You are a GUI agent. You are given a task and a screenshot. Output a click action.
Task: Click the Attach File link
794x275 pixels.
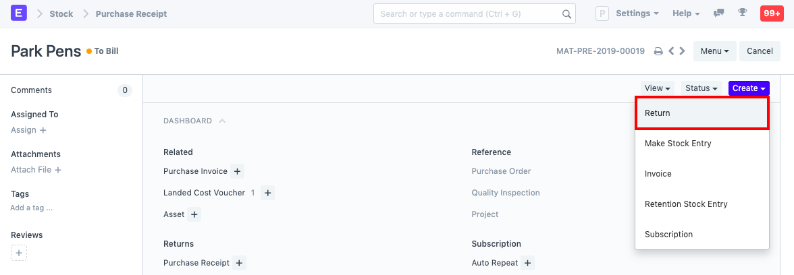tap(36, 170)
